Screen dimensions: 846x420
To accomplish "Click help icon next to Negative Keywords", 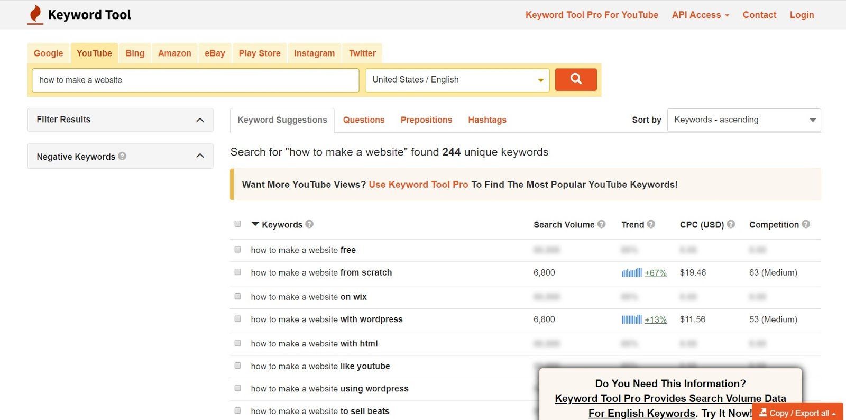I will pos(122,156).
